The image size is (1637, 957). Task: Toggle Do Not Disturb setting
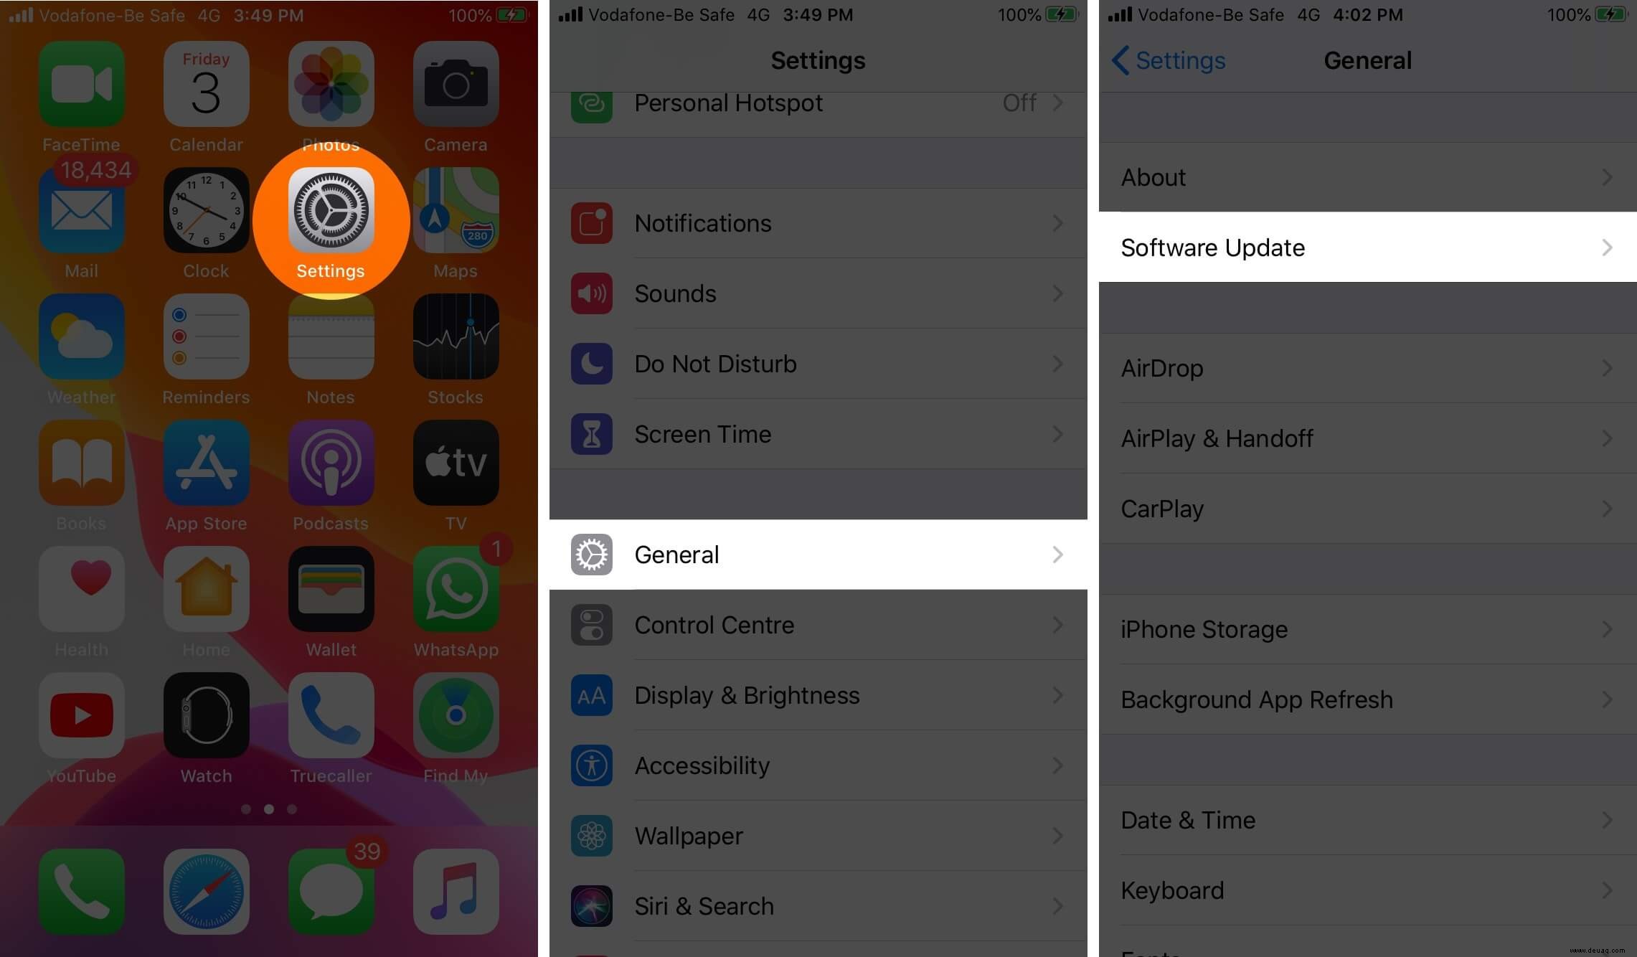(x=818, y=364)
